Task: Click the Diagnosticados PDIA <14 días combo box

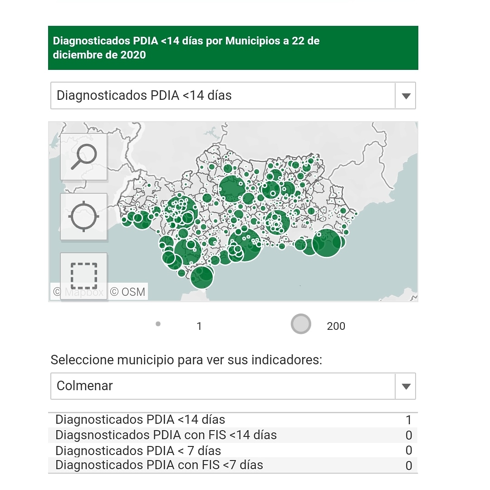Action: coord(233,96)
